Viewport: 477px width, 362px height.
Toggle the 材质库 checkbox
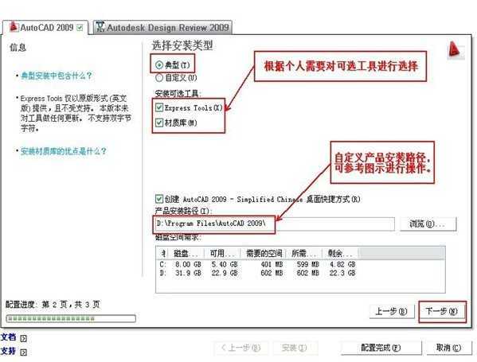tap(159, 123)
